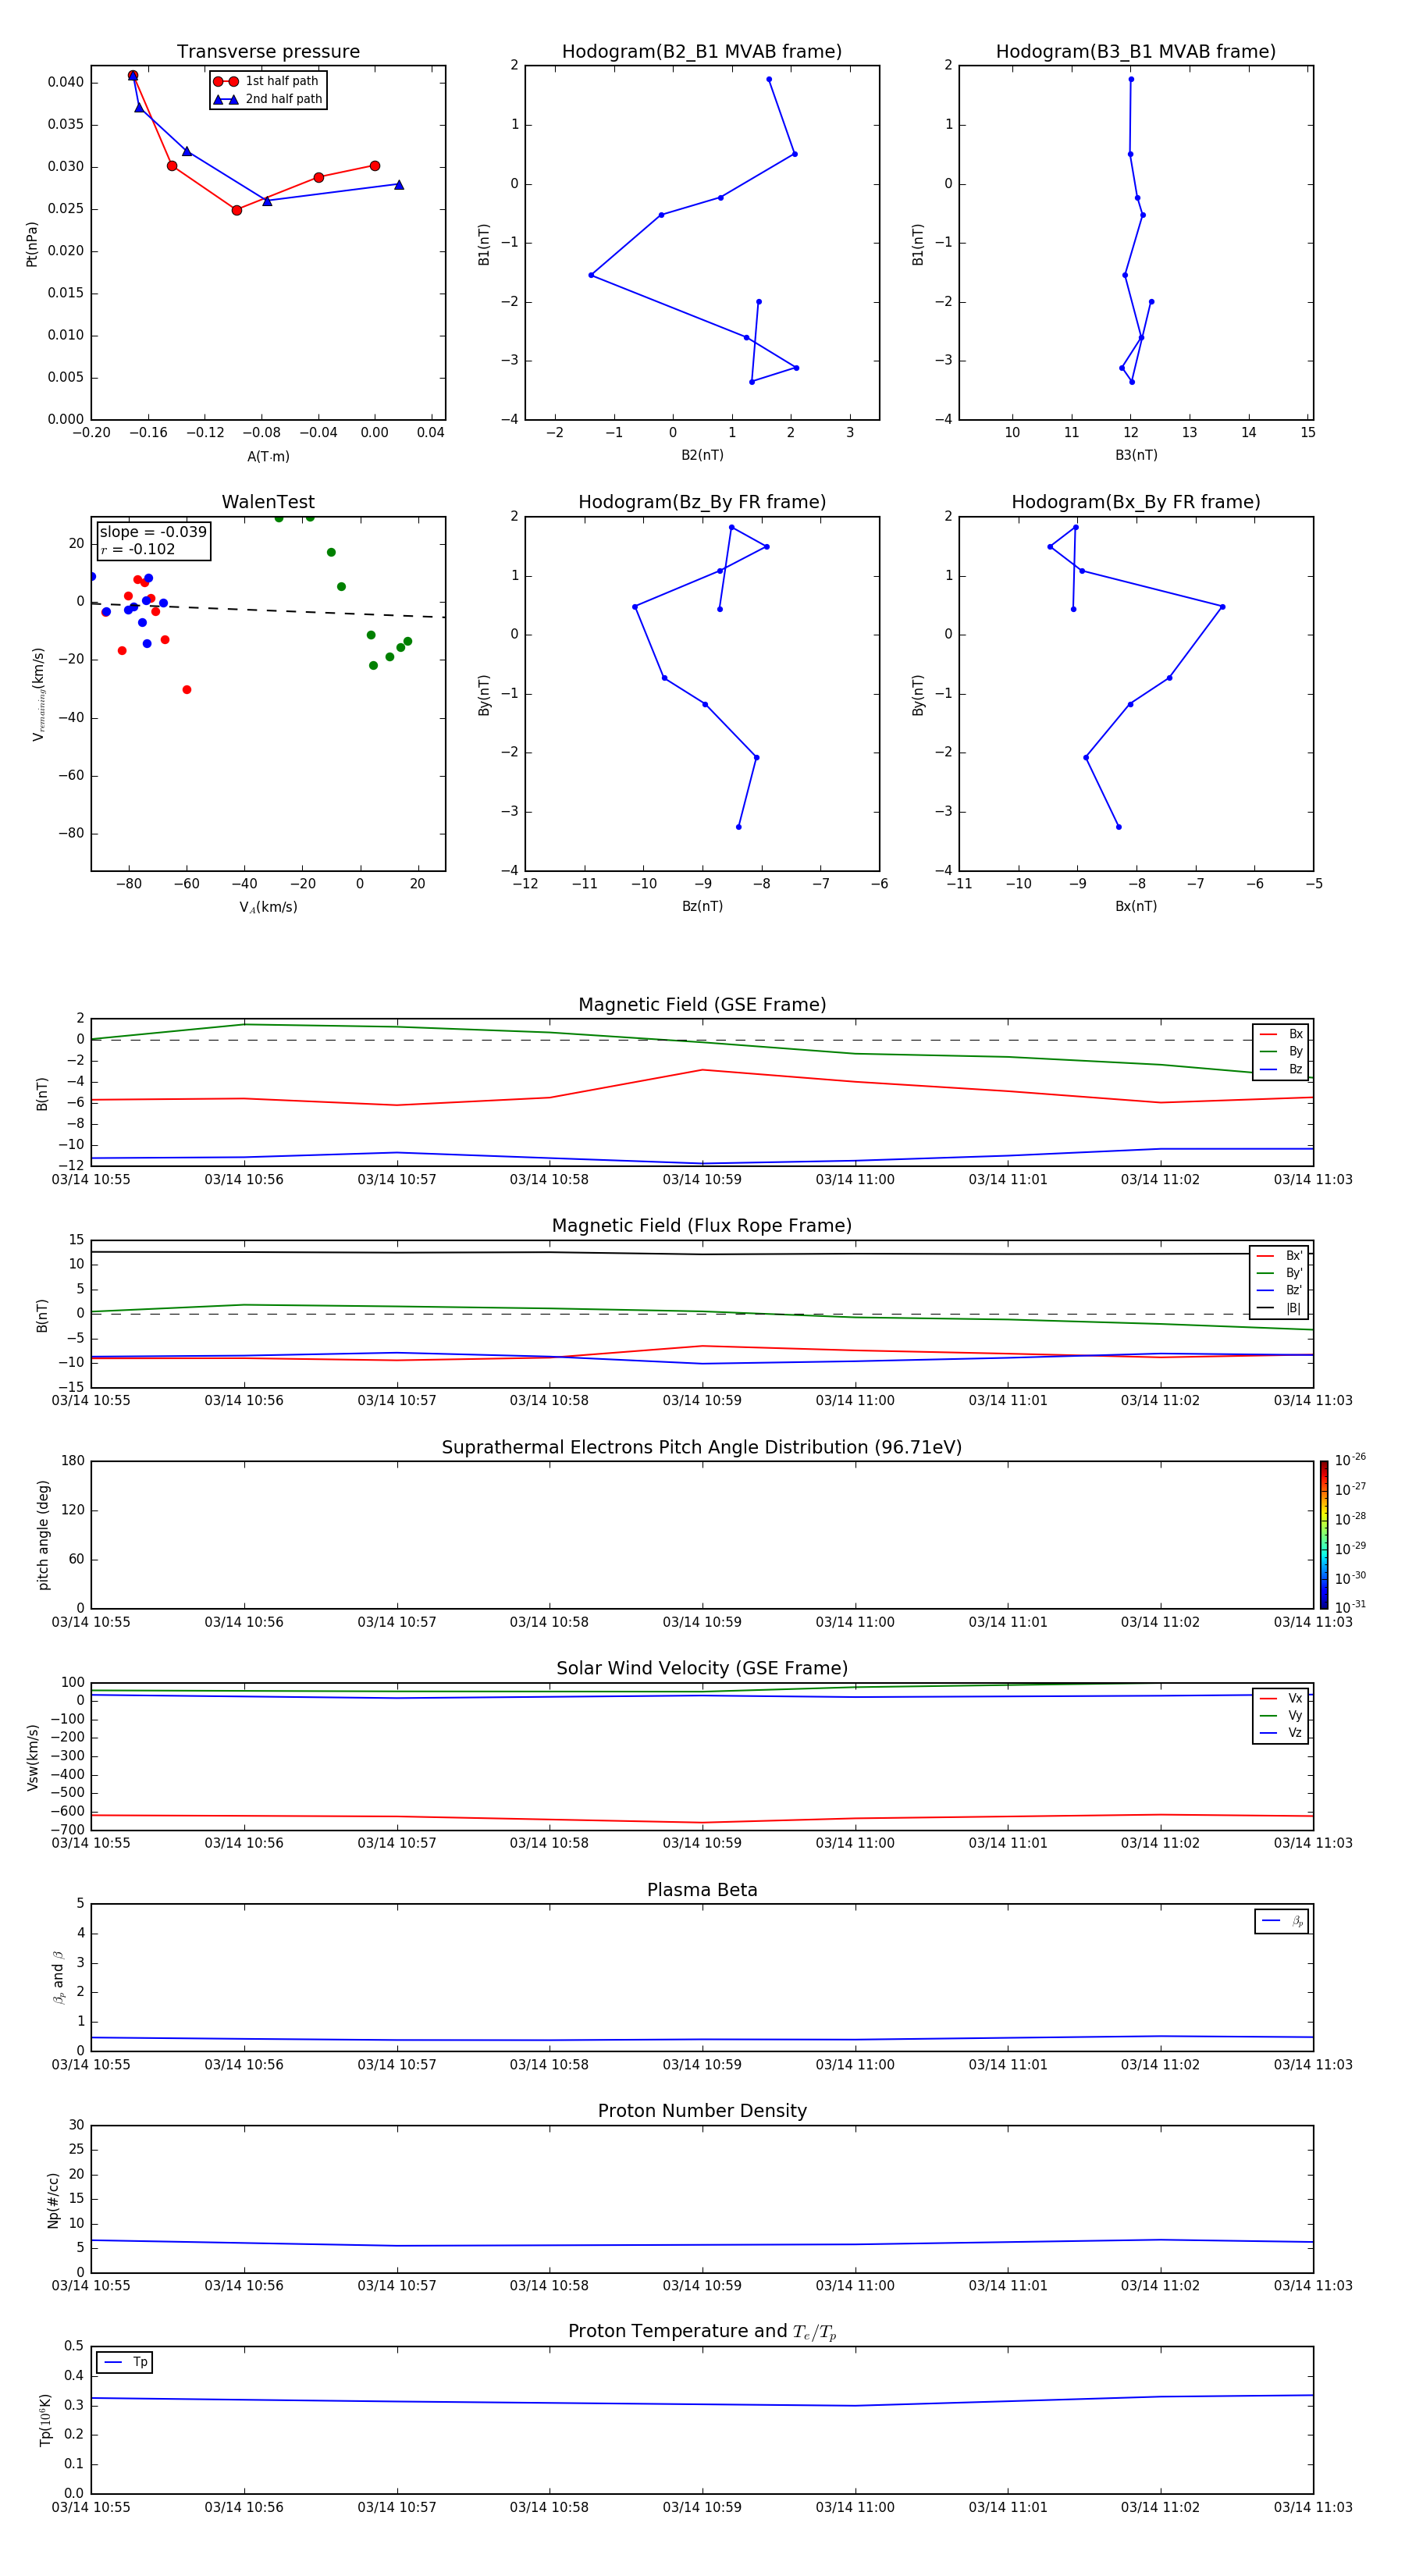This screenshot has height=2576, width=1405.
Task: Select "Bx'" in the Flux Rope legend
Action: (1280, 1256)
